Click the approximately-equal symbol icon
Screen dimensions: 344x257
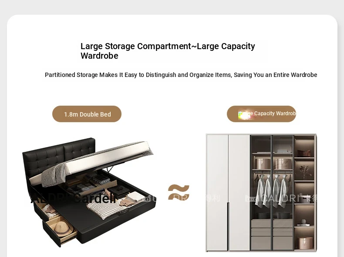pos(179,192)
